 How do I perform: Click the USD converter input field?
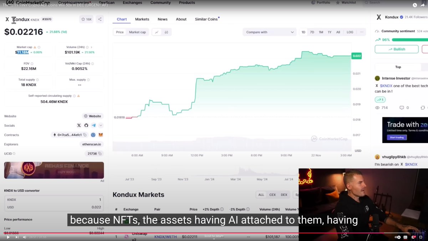pos(54,207)
